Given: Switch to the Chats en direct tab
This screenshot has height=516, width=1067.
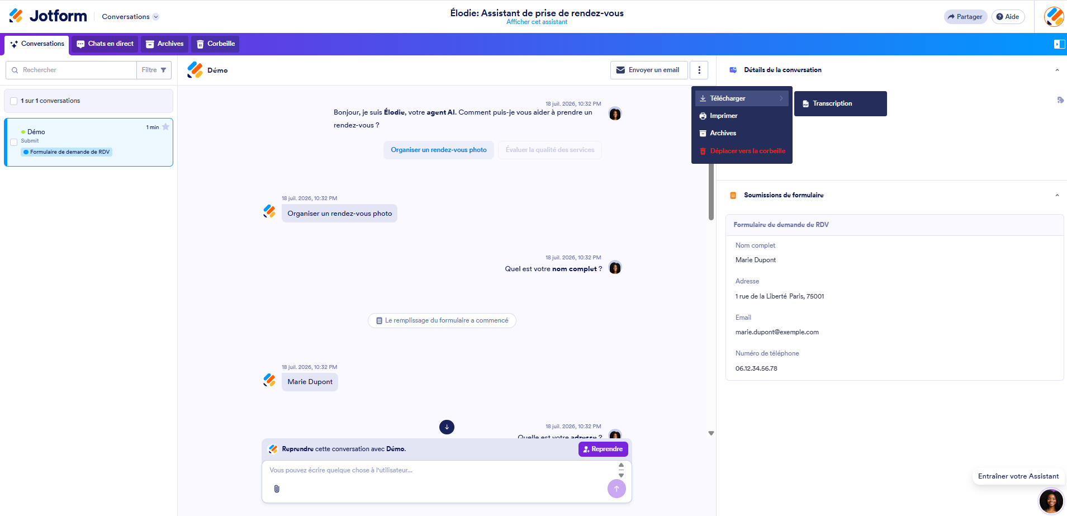Looking at the screenshot, I should tap(105, 44).
